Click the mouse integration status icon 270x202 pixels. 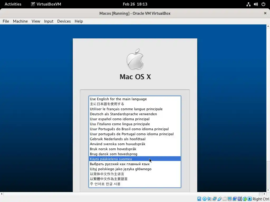(x=245, y=199)
